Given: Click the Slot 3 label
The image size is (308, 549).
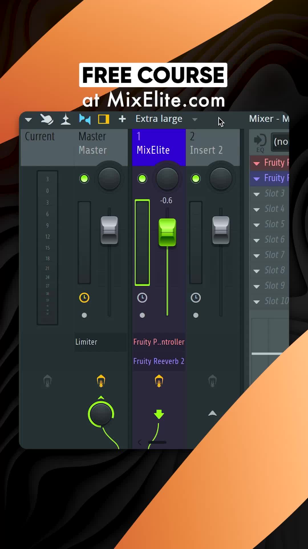Looking at the screenshot, I should tap(274, 193).
